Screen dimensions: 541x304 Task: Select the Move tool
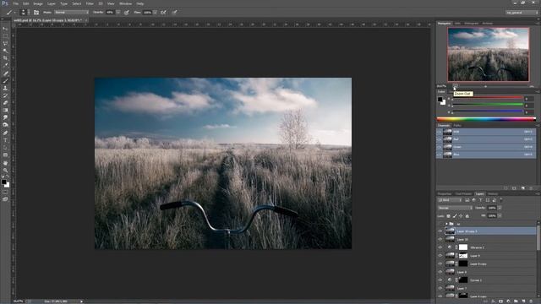point(5,29)
